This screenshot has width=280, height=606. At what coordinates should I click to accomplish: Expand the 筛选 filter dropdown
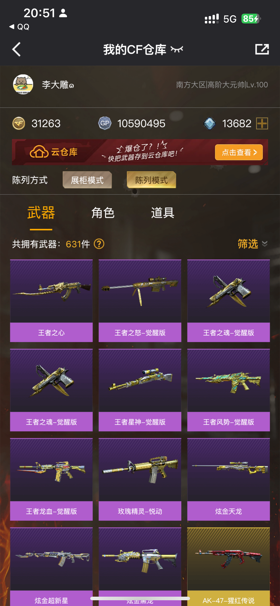(253, 244)
